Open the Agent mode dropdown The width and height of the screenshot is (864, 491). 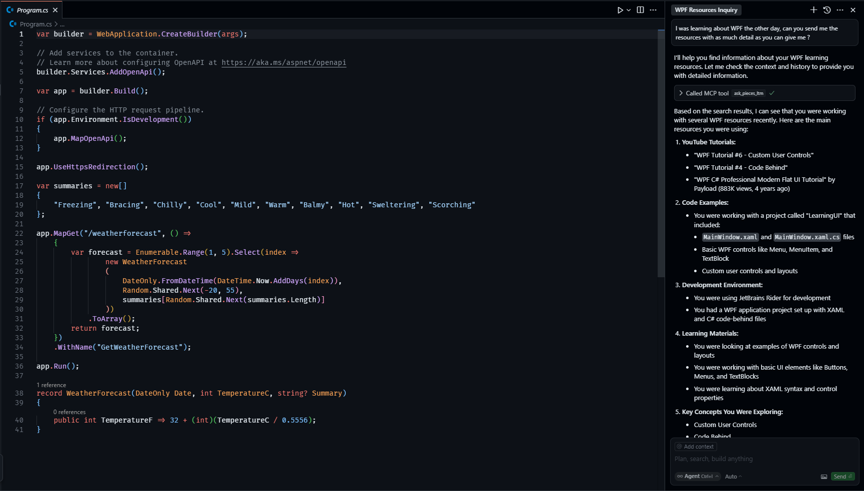[698, 477]
